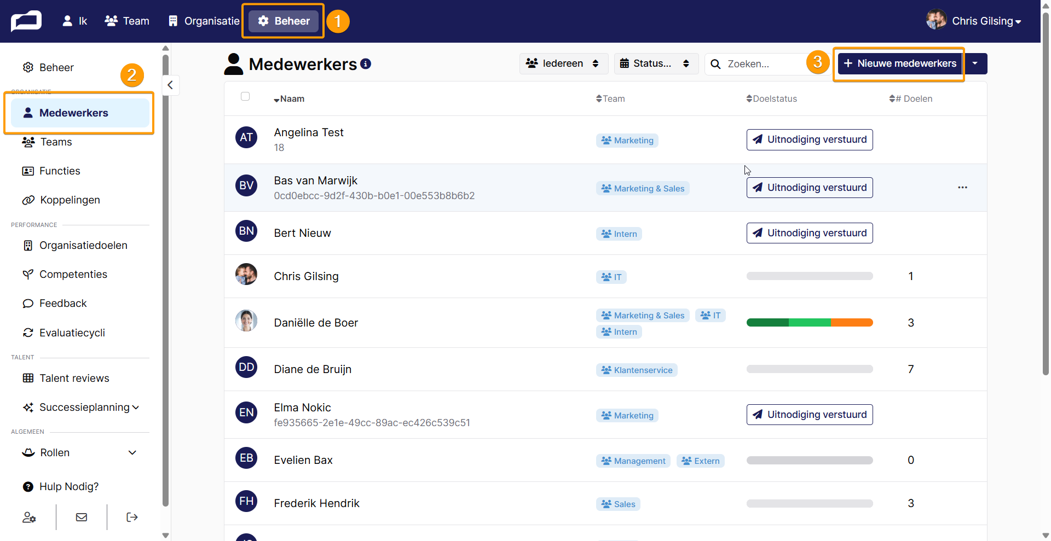Click Intern team tag of Bert Nieuw
Screen dimensions: 1051x541
pyautogui.click(x=619, y=234)
